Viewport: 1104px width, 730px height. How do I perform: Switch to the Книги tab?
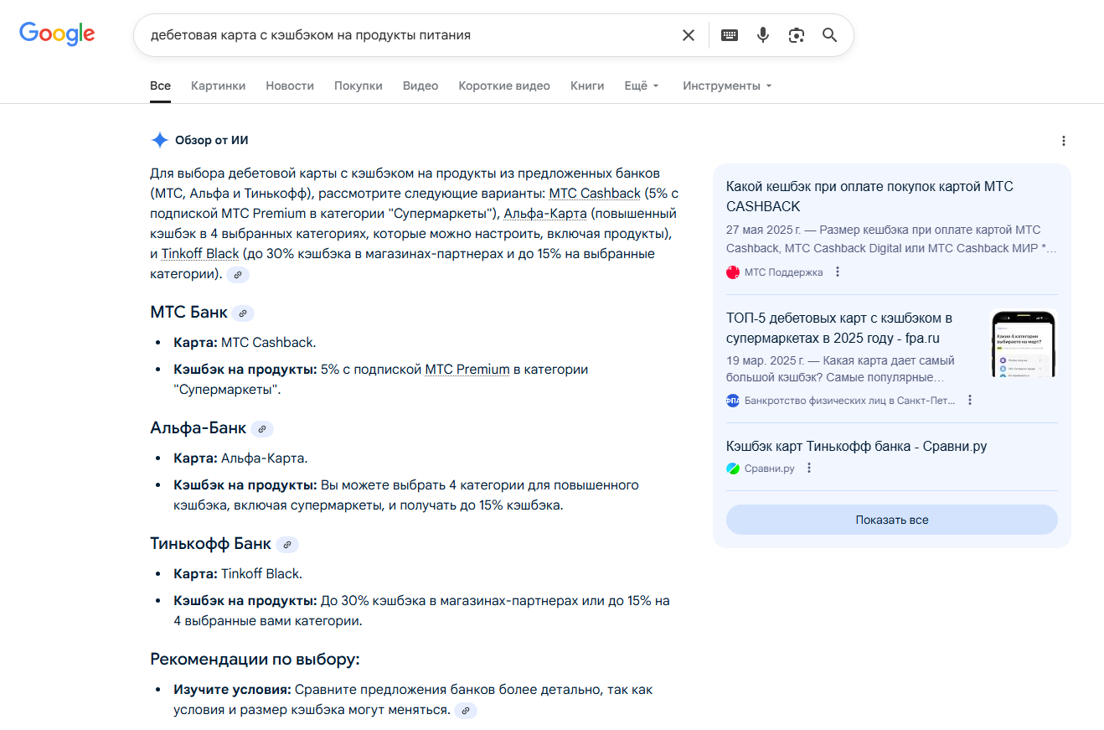[x=587, y=85]
